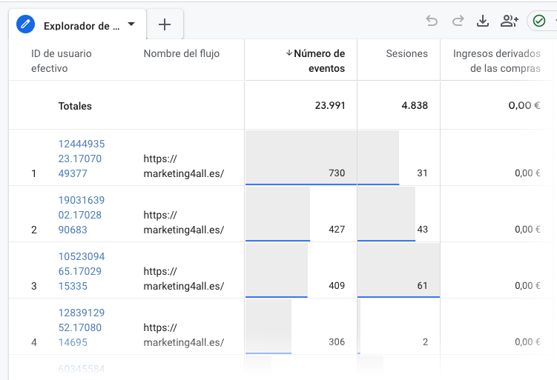Select the Explorador de tab
This screenshot has width=557, height=380.
(x=77, y=24)
